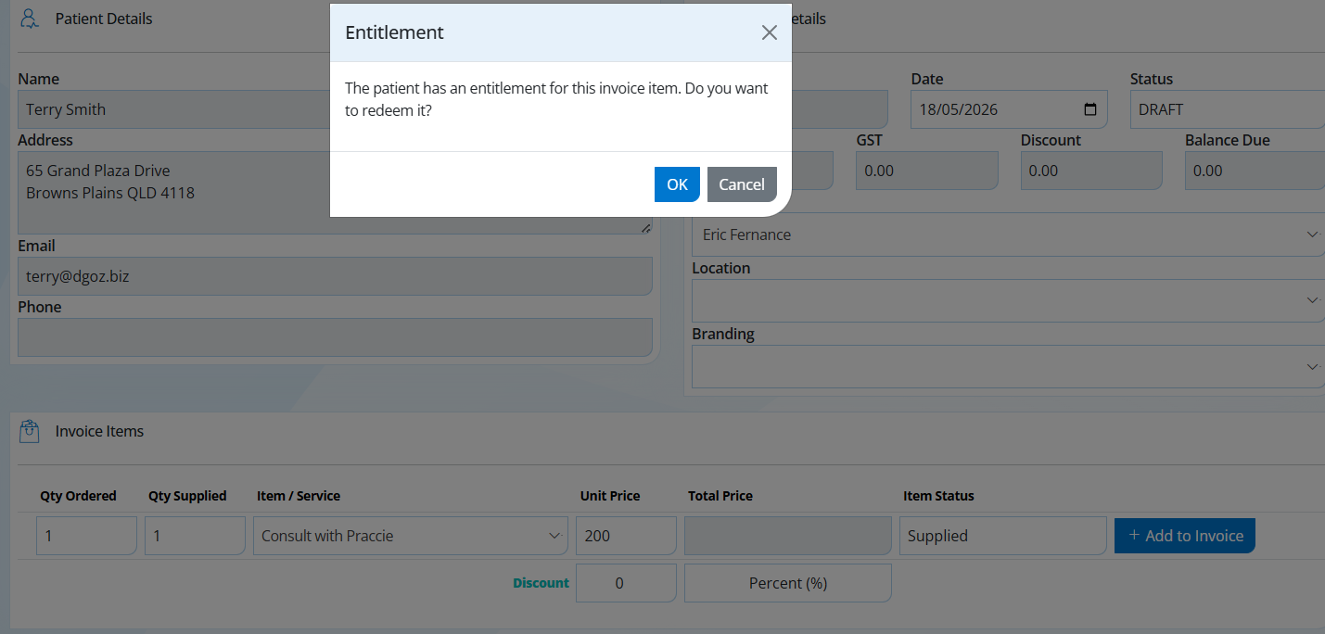The width and height of the screenshot is (1325, 634).
Task: Click the plus icon on Add to Invoice
Action: (x=1134, y=536)
